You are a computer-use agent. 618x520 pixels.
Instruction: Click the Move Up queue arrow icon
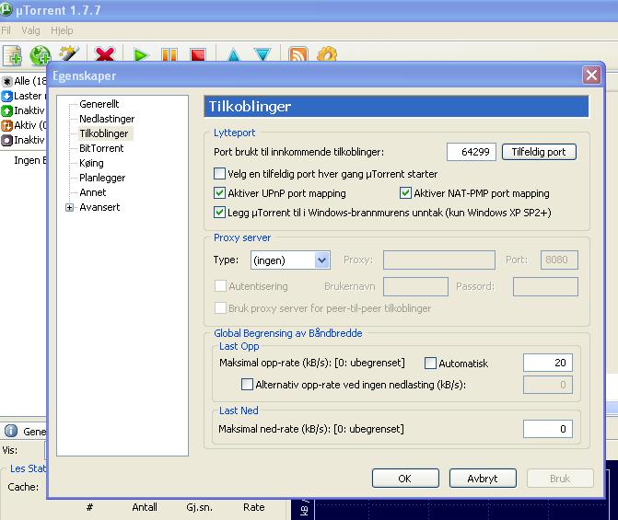click(x=234, y=54)
